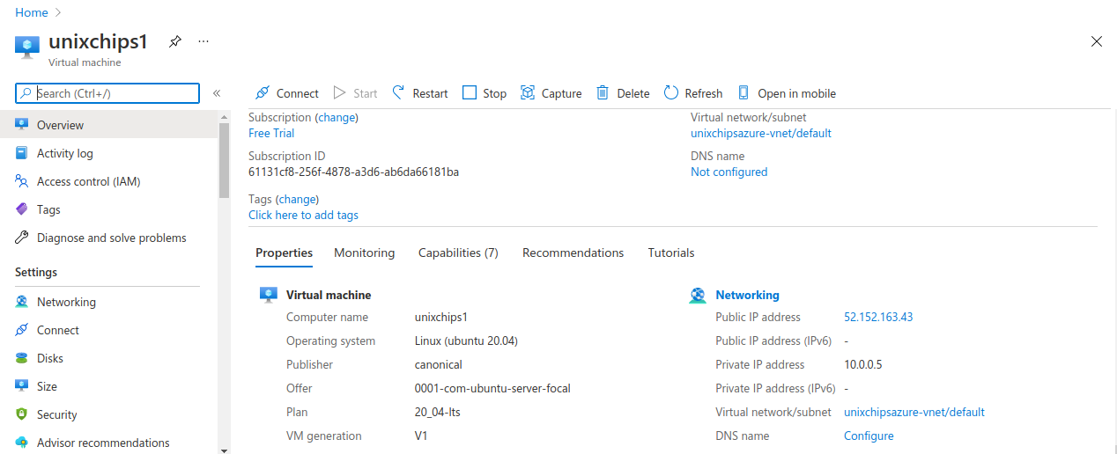Change tags via change link
Screen dimensions: 1117x454
(x=297, y=199)
